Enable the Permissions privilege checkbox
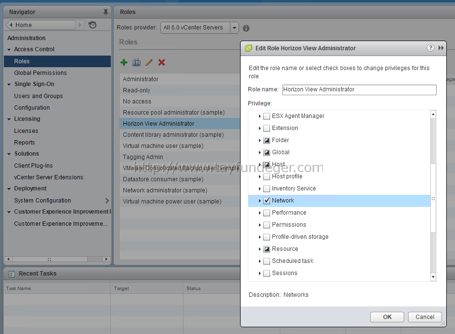 click(266, 225)
